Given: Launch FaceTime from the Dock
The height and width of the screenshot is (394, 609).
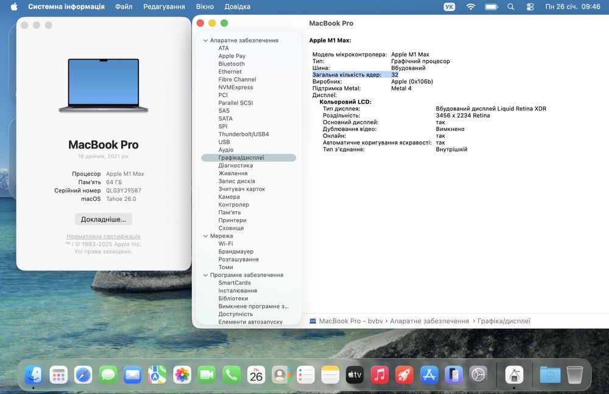Looking at the screenshot, I should point(206,375).
